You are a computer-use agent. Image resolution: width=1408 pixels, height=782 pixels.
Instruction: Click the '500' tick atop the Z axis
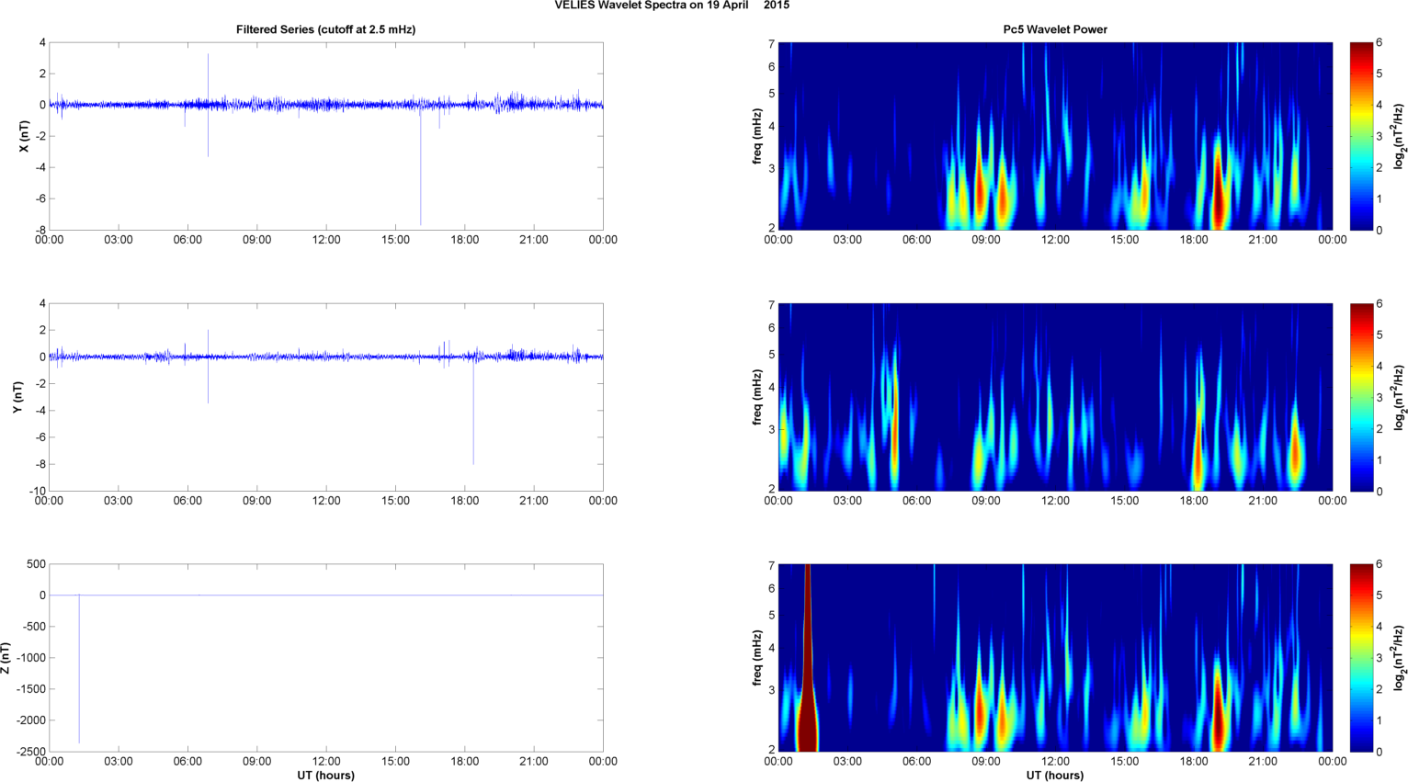pos(36,564)
